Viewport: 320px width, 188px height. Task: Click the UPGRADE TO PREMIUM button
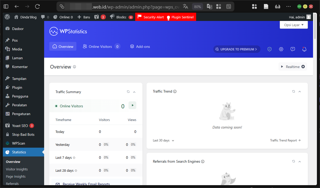pos(236,49)
